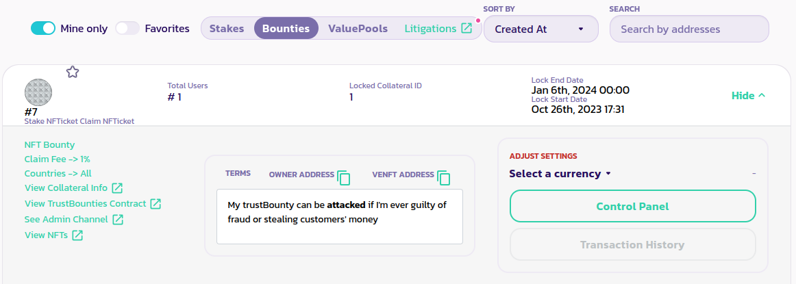
Task: Select the Bounties tab
Action: pos(286,29)
